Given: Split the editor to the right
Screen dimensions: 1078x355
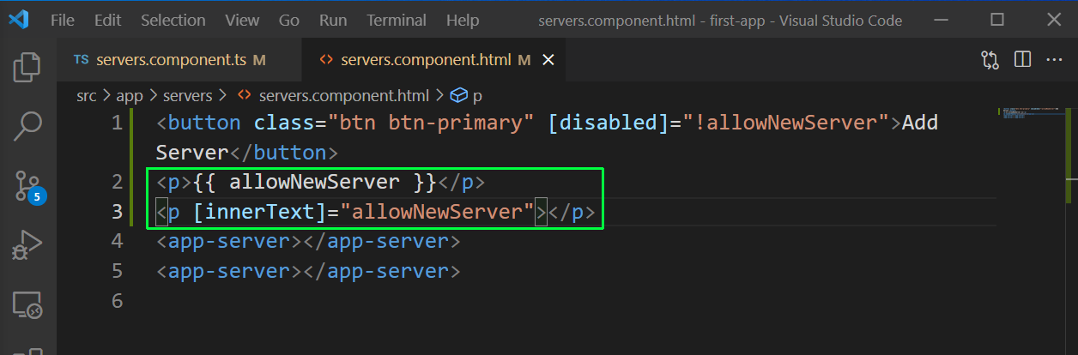Looking at the screenshot, I should tap(1022, 60).
